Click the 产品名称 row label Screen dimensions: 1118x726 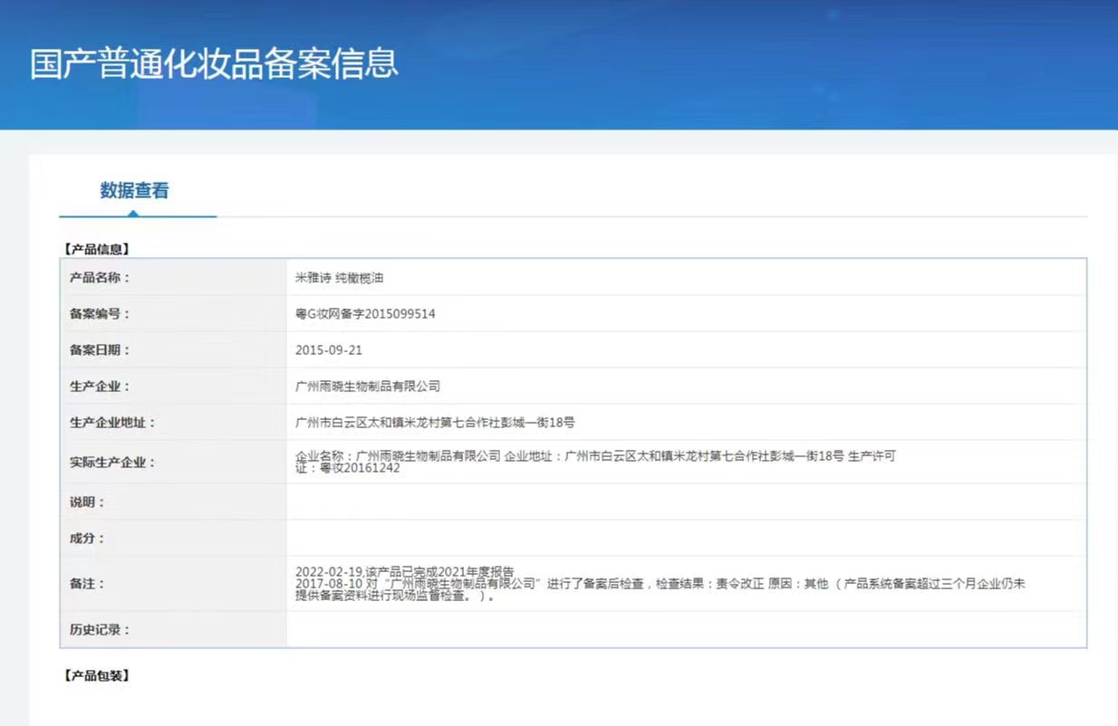coord(100,278)
